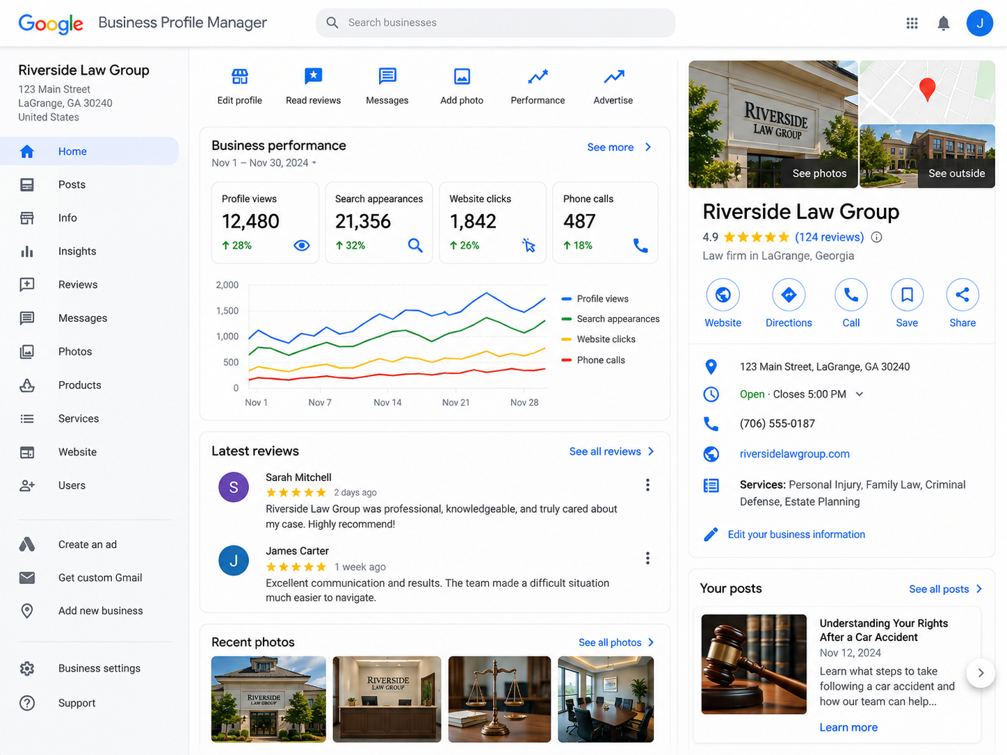
Task: Open the Performance toolbar shortcut
Action: [538, 86]
